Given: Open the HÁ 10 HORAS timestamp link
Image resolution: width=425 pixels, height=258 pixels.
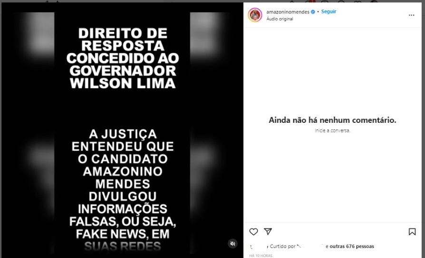Looking at the screenshot, I should 261,256.
